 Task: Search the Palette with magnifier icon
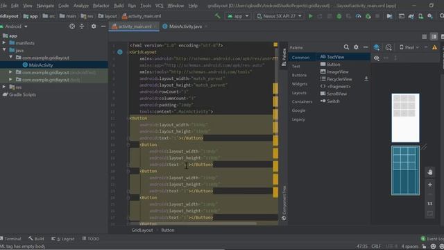pos(346,47)
